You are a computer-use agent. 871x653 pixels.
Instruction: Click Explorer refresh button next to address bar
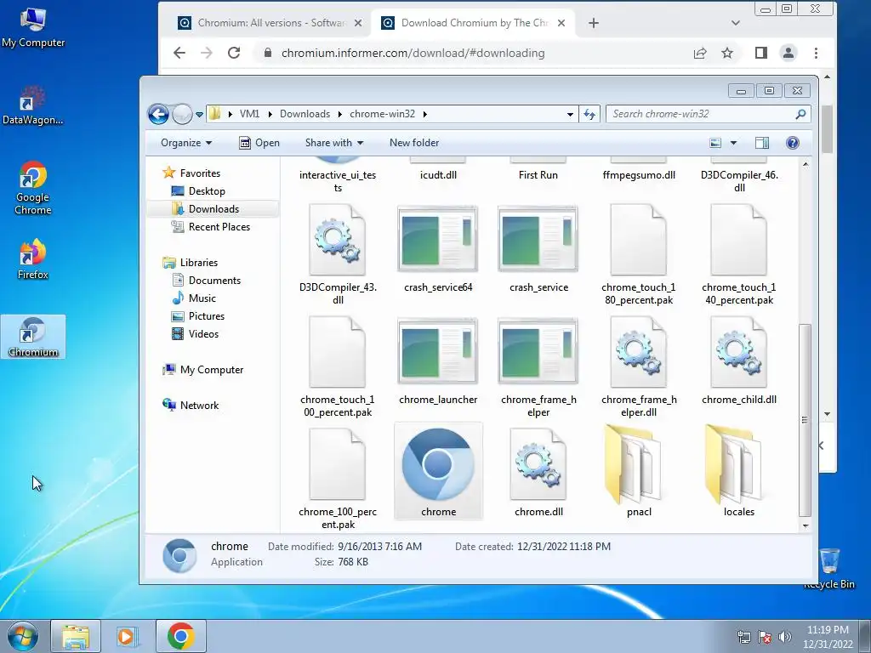point(589,114)
